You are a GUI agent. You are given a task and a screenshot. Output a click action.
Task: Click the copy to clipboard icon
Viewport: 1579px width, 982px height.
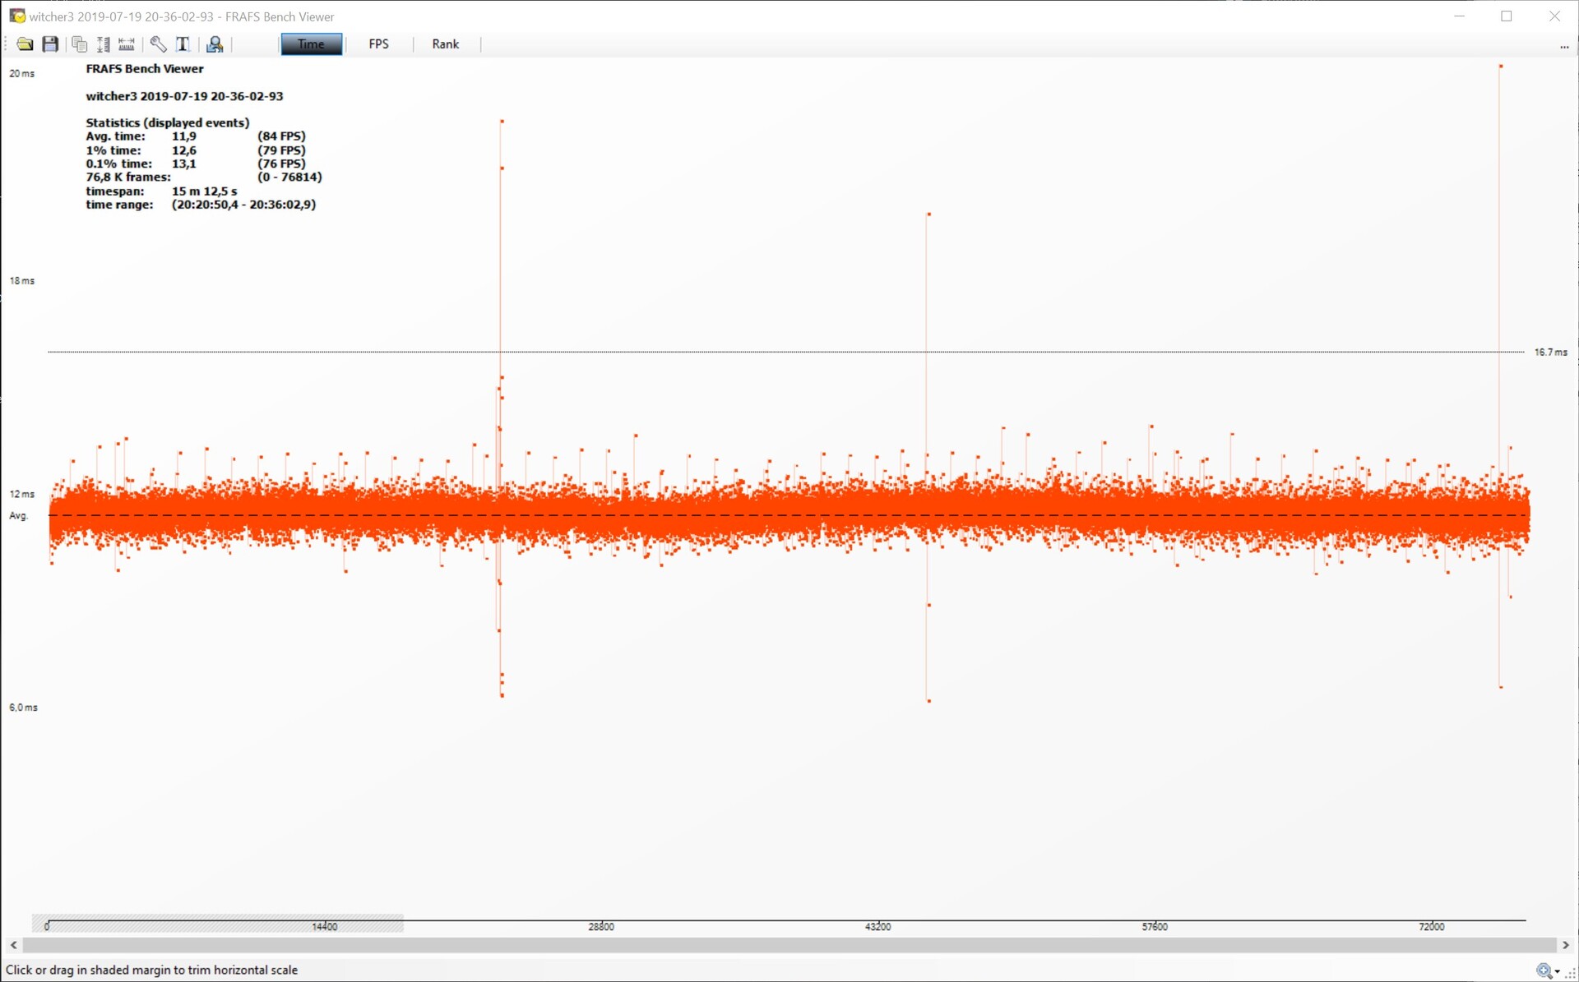(79, 44)
